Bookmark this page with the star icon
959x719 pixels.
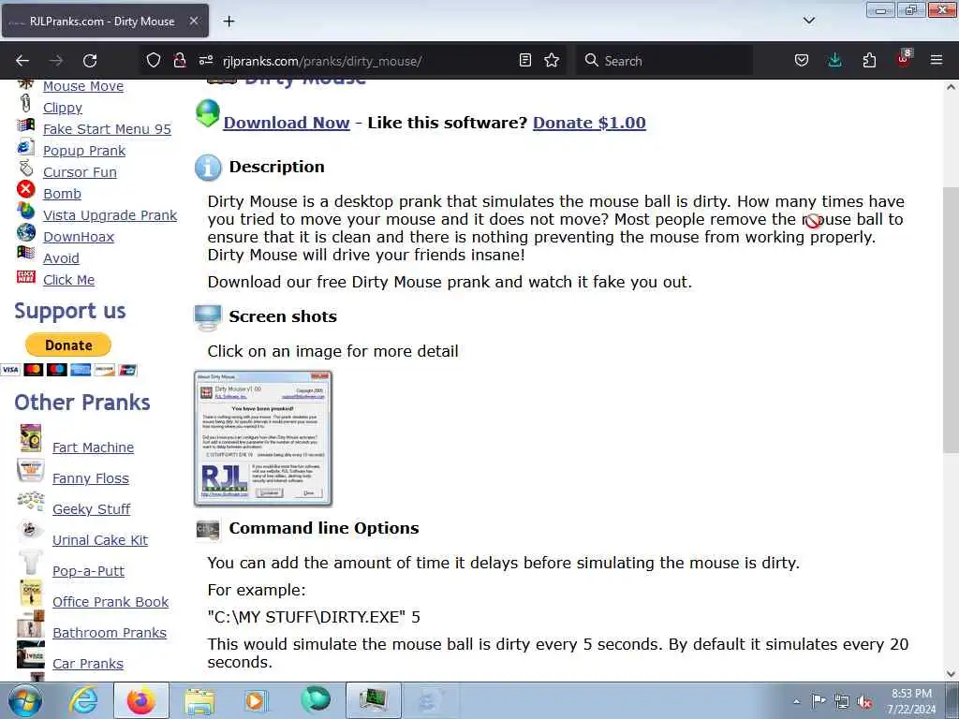click(552, 61)
